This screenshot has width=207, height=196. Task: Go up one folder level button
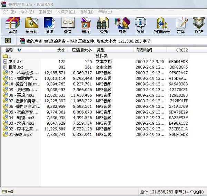pos(8,41)
